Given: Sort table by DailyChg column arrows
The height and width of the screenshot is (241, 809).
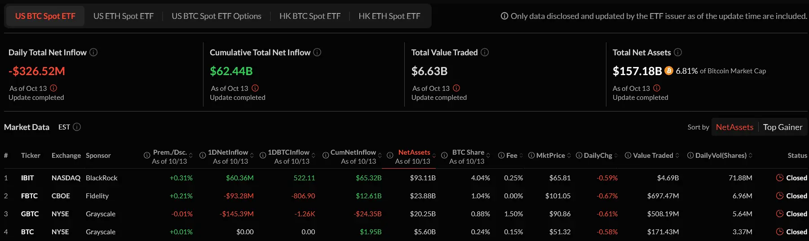Looking at the screenshot, I should [616, 156].
